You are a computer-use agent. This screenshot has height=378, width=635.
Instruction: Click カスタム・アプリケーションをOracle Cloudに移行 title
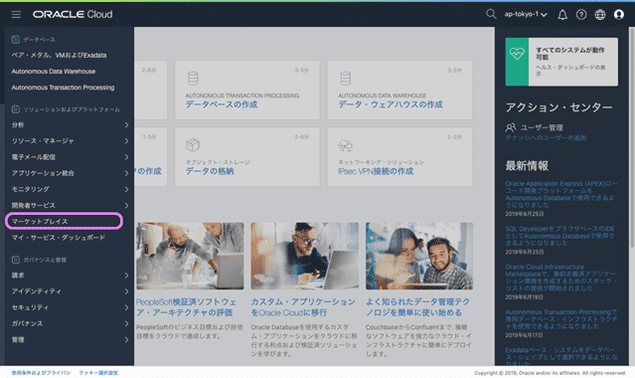[303, 307]
